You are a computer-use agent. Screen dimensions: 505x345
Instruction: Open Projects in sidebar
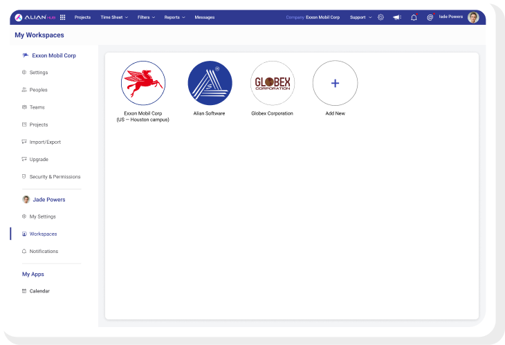coord(39,125)
